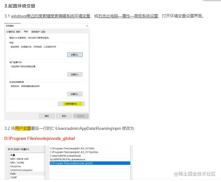Open the 系统保护 tab
The width and height of the screenshot is (221, 182).
click(x=35, y=32)
